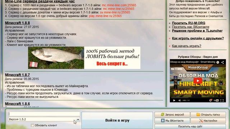Click the video progress bar
Image resolution: width=230 pixels, height=129 pixels.
[198, 98]
